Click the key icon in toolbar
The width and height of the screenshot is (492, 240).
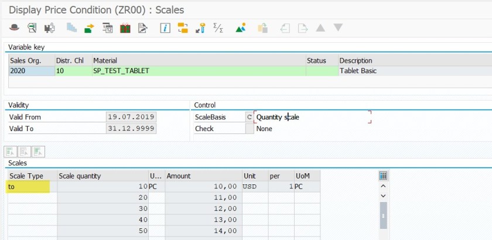coord(200,28)
